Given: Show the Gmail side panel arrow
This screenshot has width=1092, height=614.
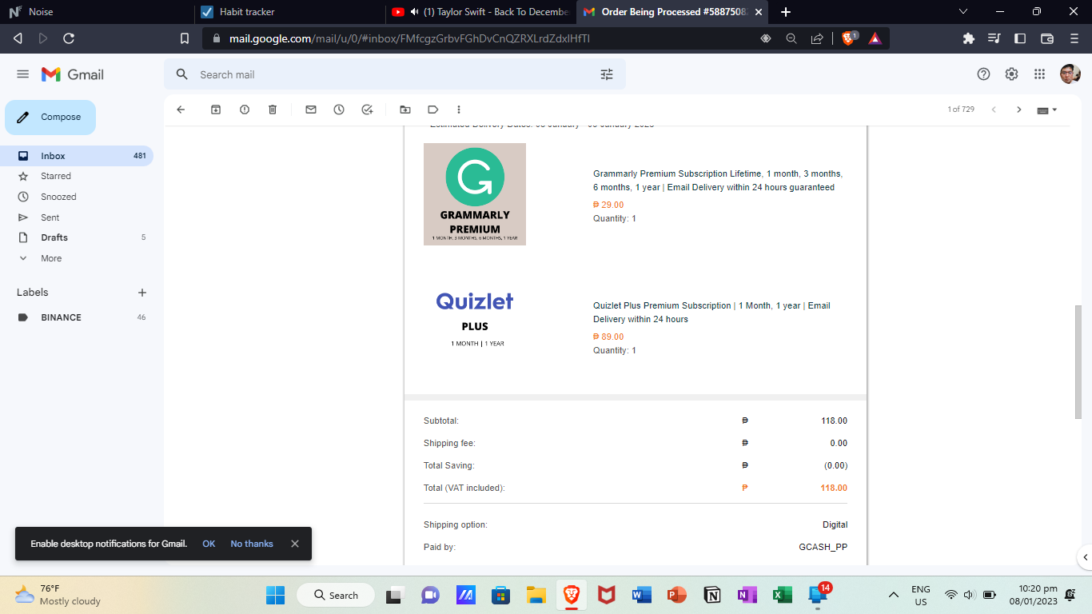Looking at the screenshot, I should coord(1085,557).
